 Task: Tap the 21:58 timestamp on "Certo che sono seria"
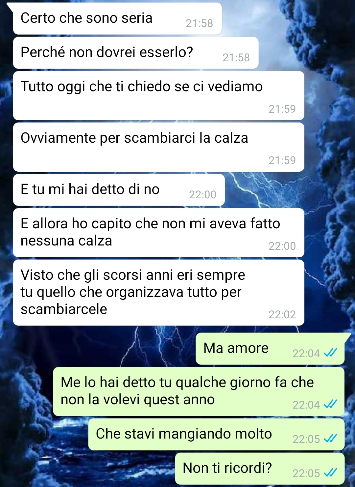tap(199, 23)
